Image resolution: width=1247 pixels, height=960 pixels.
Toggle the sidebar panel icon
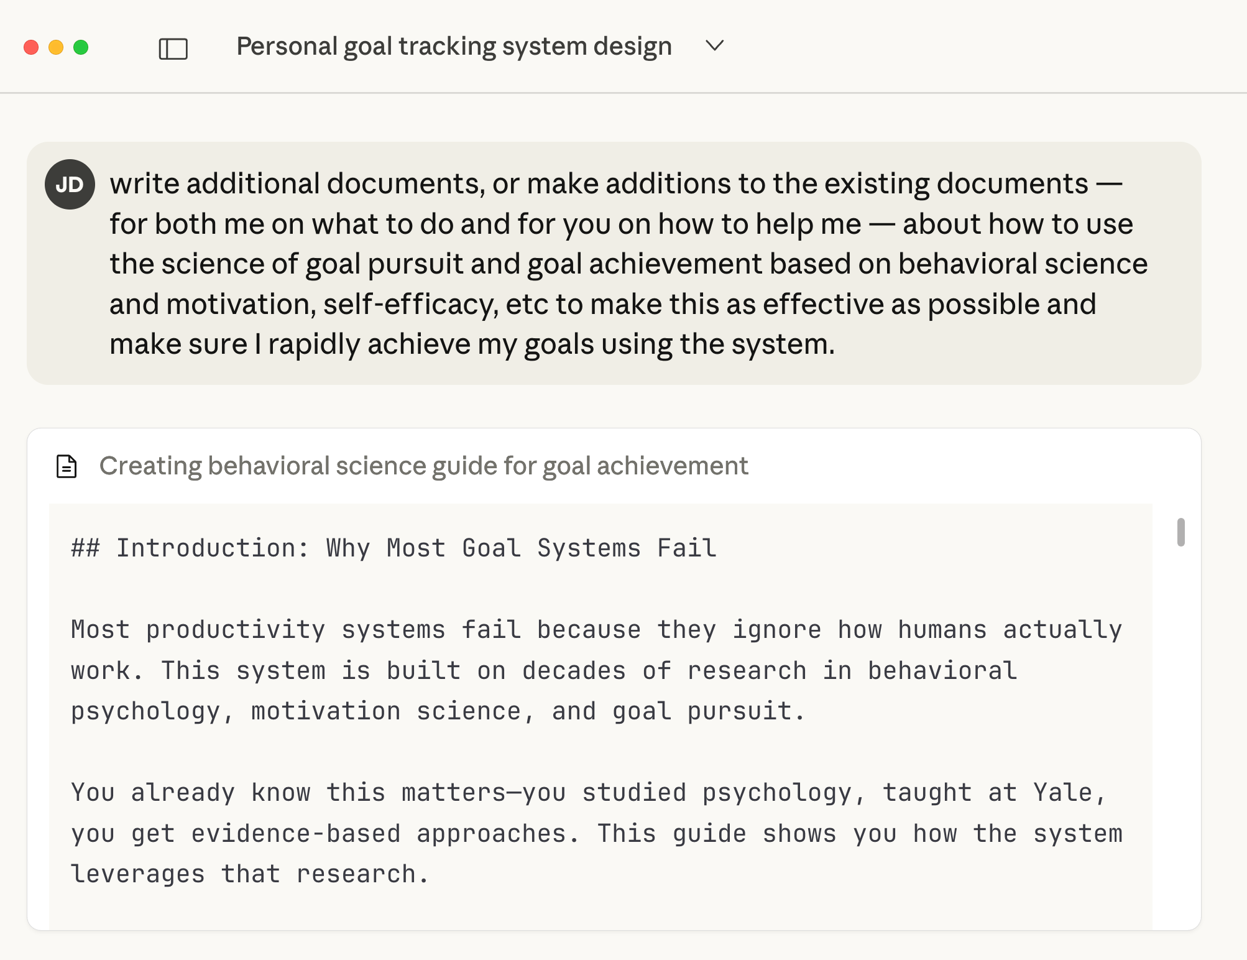[x=173, y=48]
